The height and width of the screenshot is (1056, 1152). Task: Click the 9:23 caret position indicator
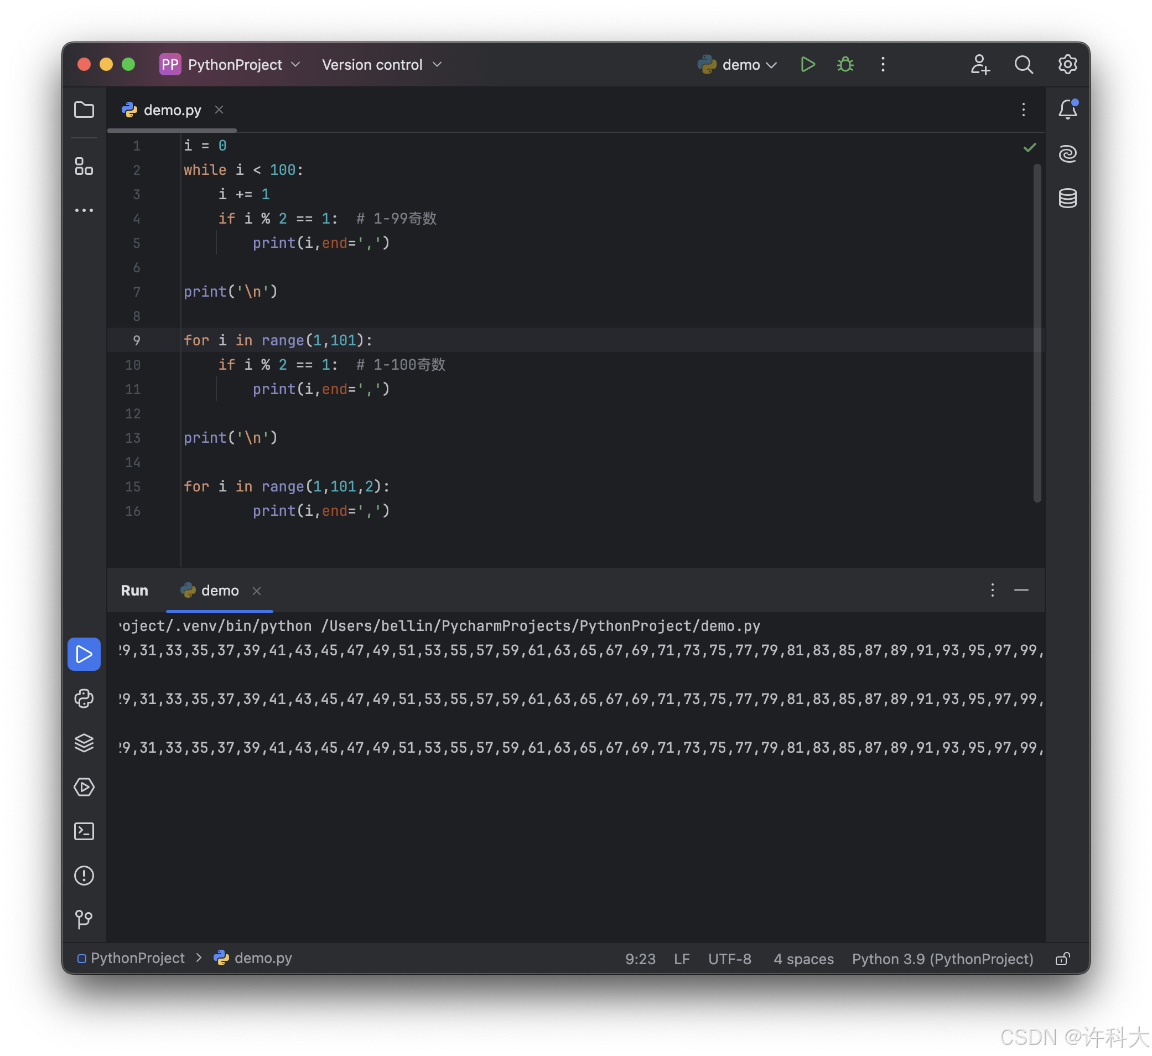tap(640, 959)
